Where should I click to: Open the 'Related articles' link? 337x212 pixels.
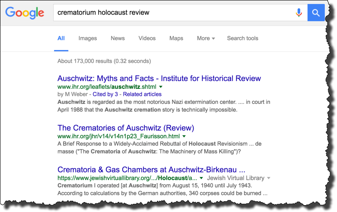point(143,94)
